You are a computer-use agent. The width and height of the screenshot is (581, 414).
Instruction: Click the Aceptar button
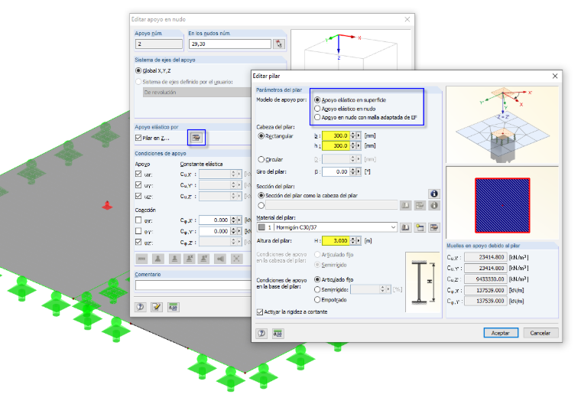pyautogui.click(x=501, y=333)
